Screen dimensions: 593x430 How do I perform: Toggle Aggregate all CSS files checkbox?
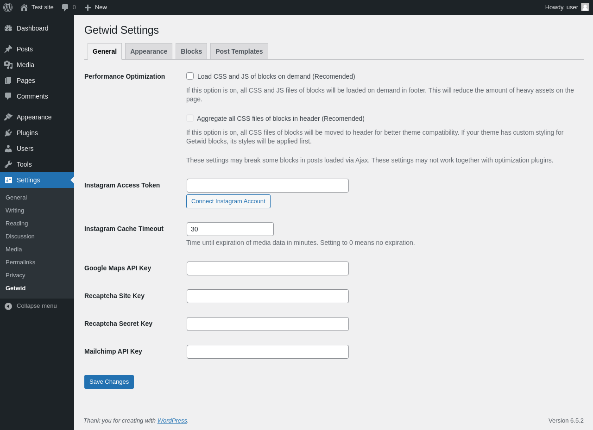190,118
